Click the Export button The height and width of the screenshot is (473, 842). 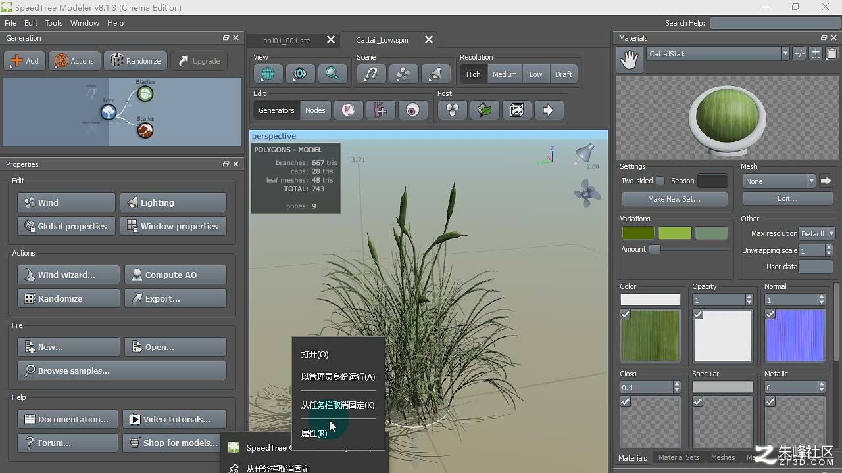(175, 298)
